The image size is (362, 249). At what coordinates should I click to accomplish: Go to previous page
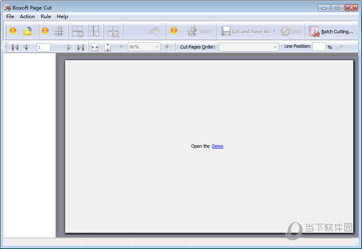tap(25, 47)
